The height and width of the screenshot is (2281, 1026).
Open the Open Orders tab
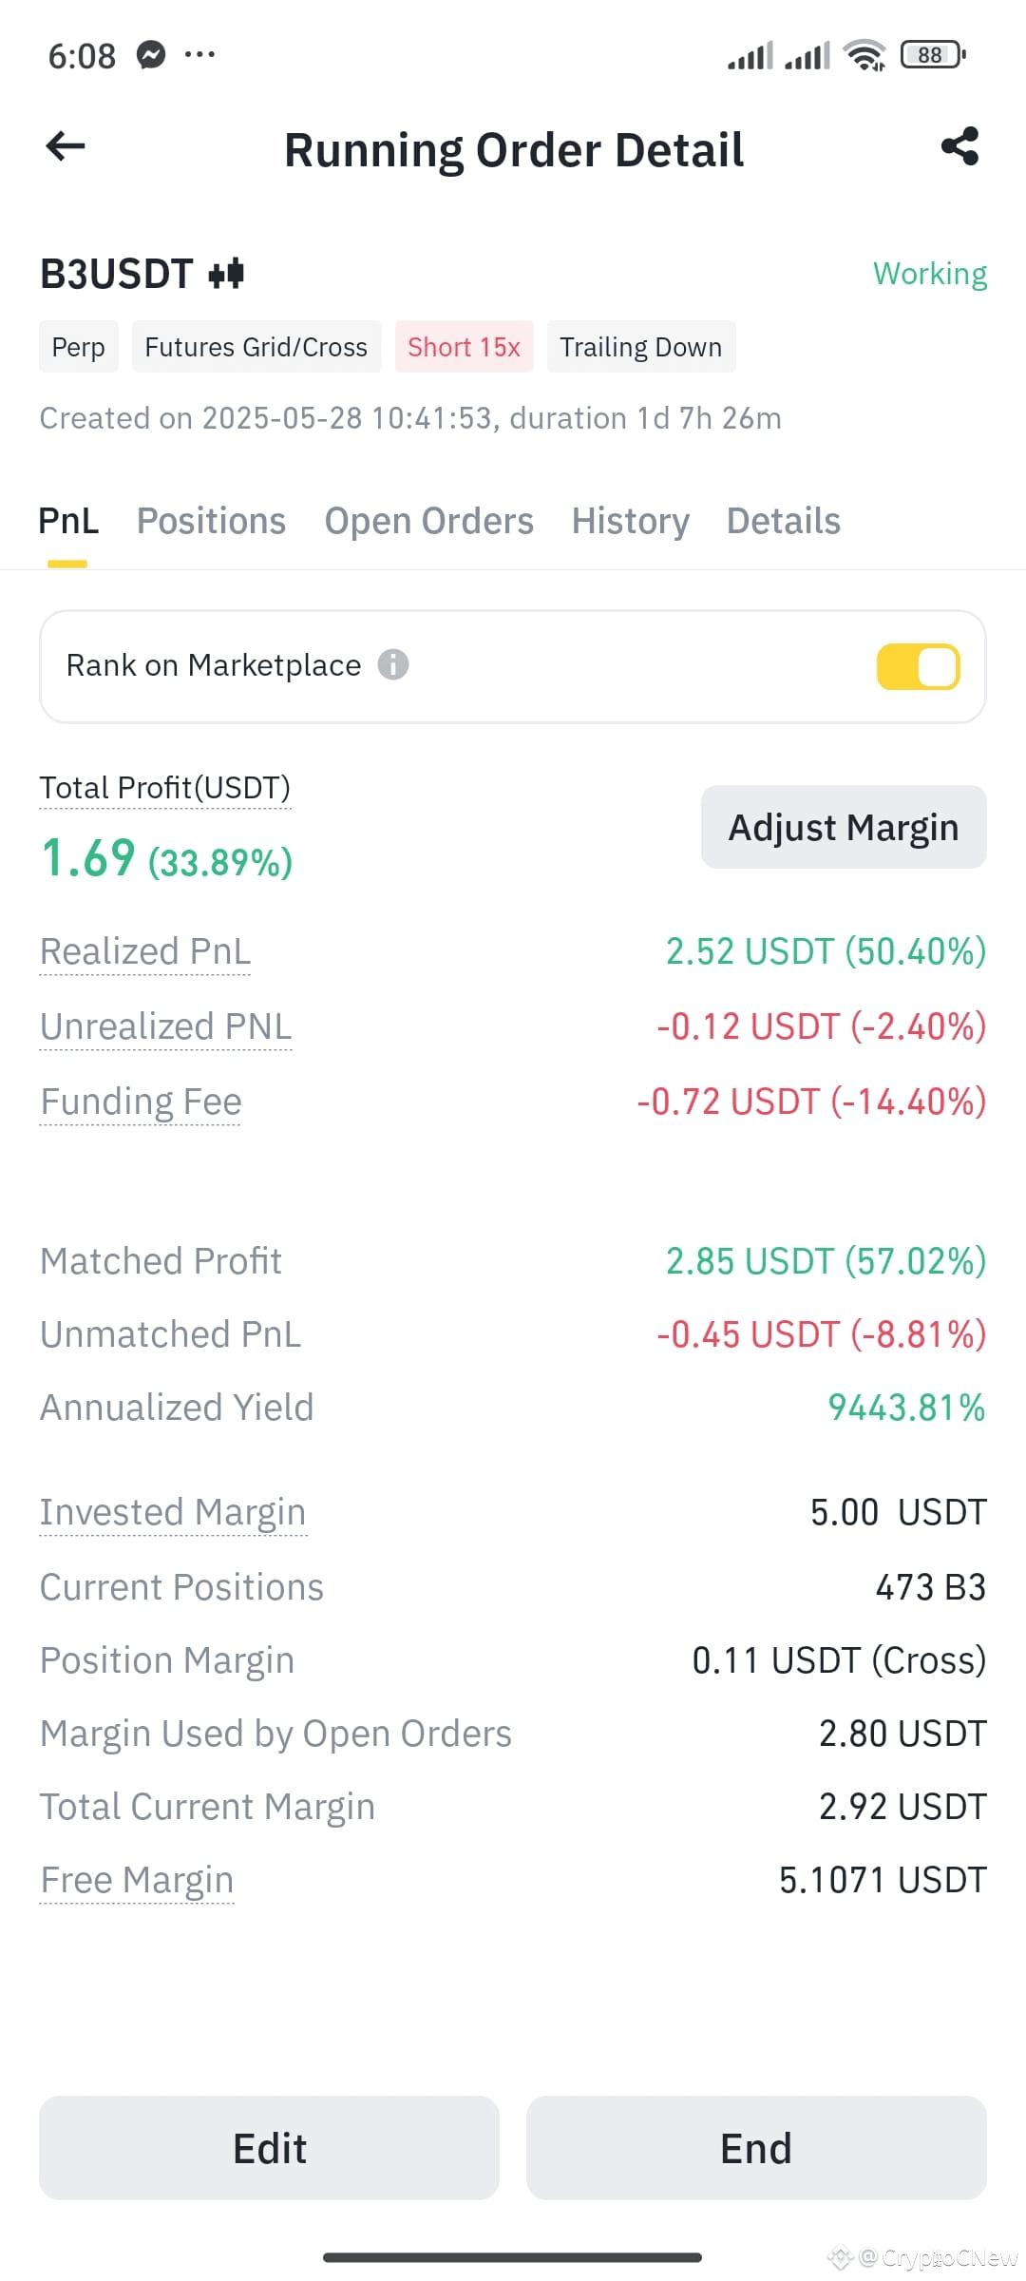coord(428,521)
